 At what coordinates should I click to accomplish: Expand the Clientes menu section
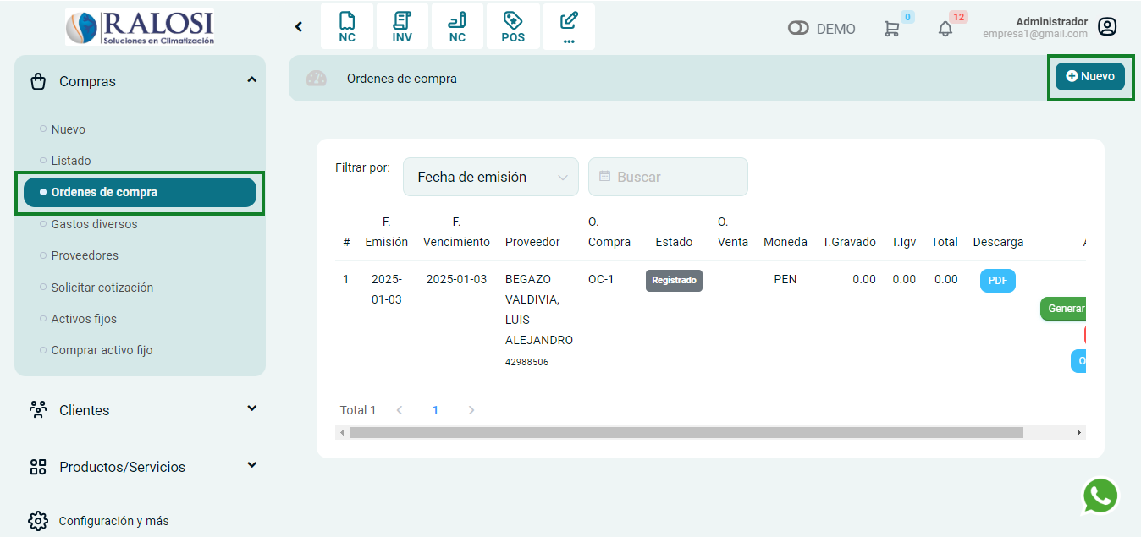(251, 409)
